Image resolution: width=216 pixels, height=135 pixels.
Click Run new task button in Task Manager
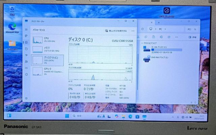116,31
